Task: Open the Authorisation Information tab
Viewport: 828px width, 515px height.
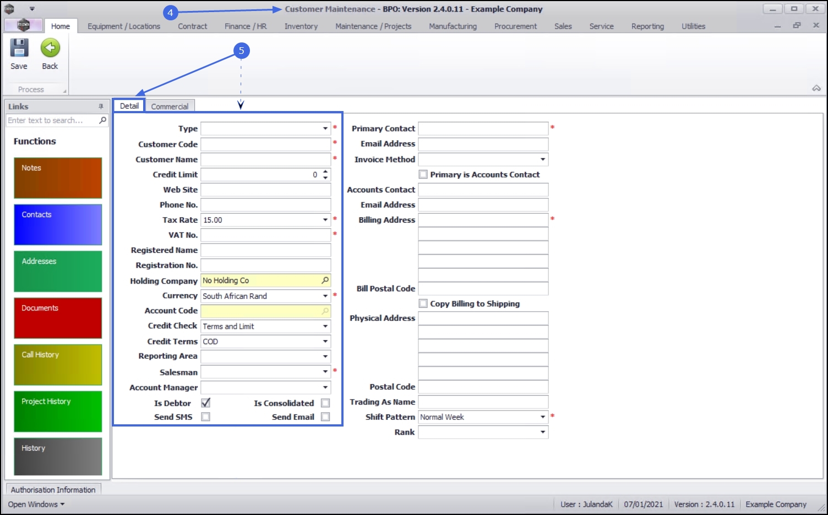Action: (x=53, y=489)
